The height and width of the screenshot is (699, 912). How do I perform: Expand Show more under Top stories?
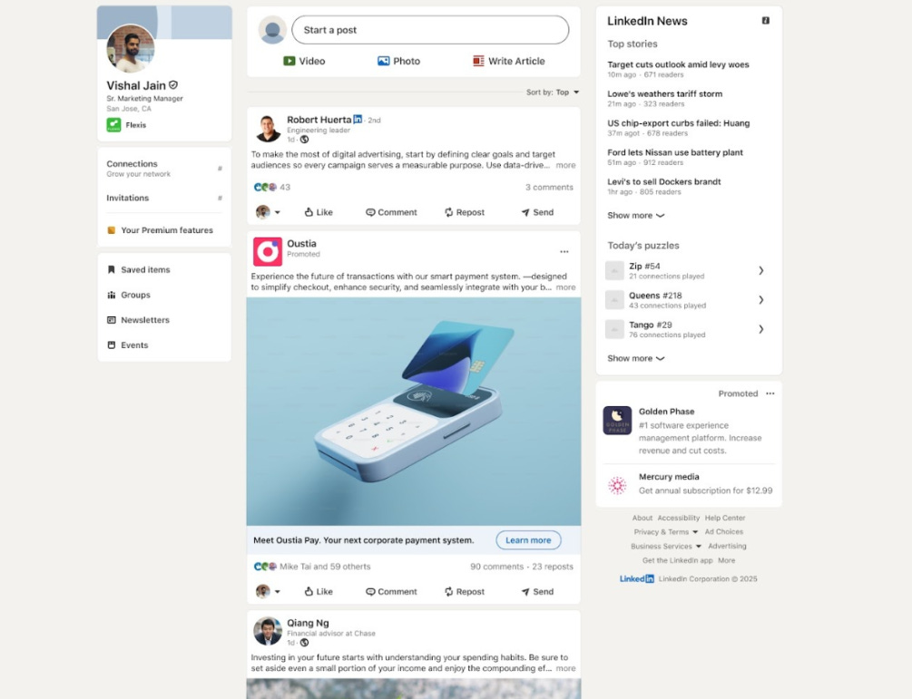pos(636,215)
